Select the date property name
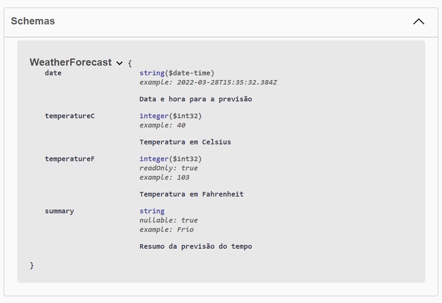Screen dimensions: 442x303 click(x=53, y=73)
